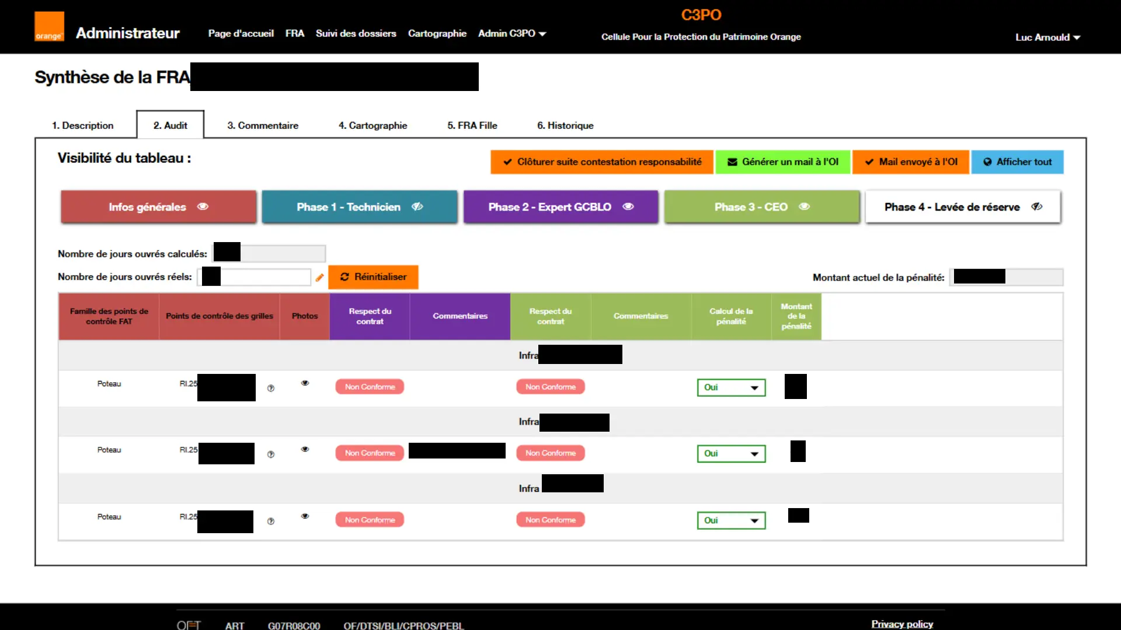Open first row penalty Oui dropdown
Screen dimensions: 1121x630
(x=731, y=387)
